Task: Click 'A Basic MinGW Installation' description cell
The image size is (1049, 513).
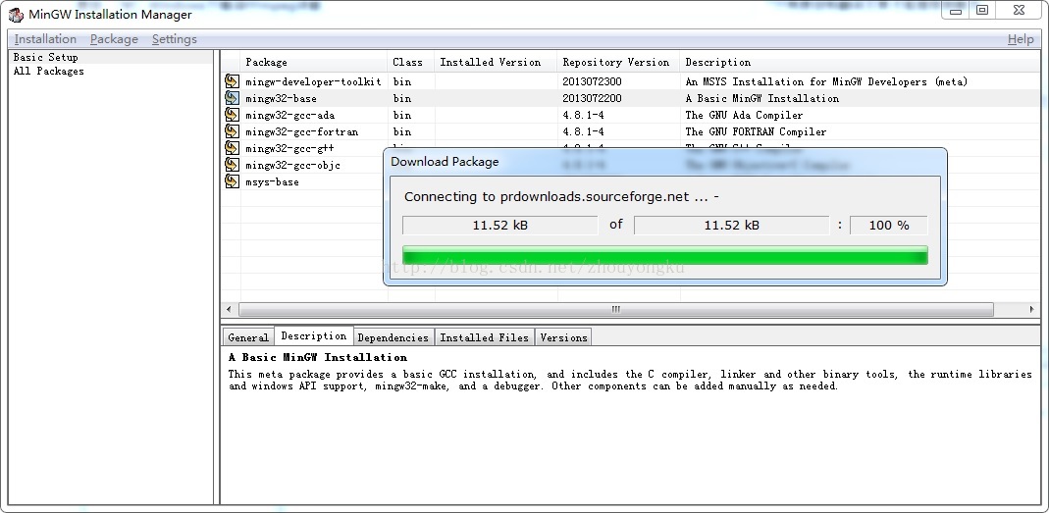Action: pos(761,98)
